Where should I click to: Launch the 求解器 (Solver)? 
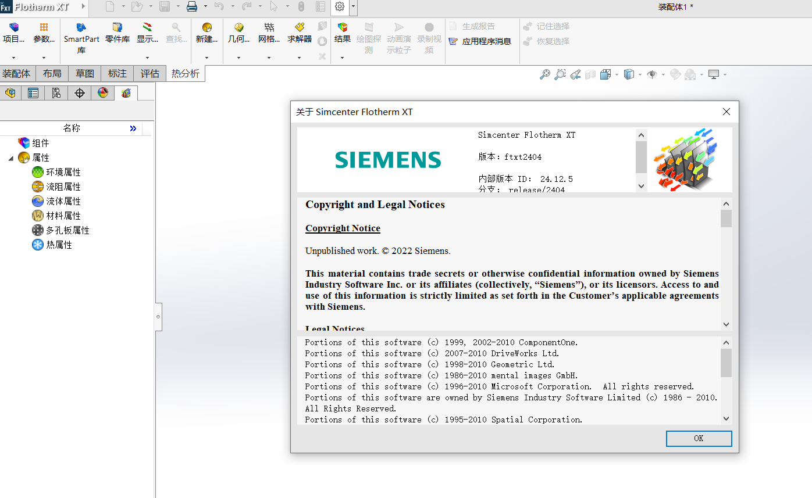click(300, 33)
